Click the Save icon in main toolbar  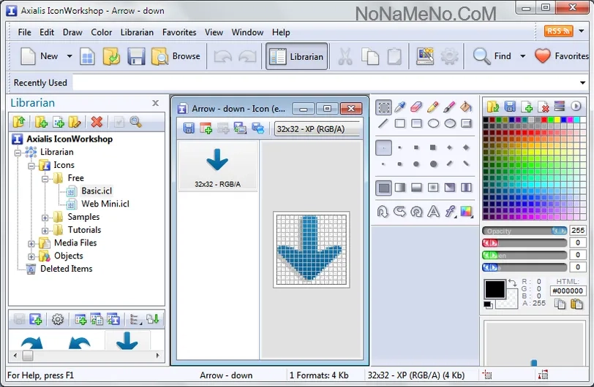tap(136, 56)
